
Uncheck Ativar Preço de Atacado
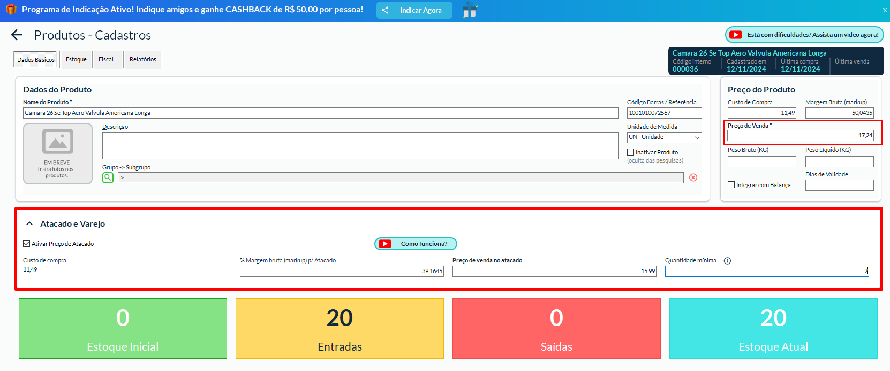(27, 244)
